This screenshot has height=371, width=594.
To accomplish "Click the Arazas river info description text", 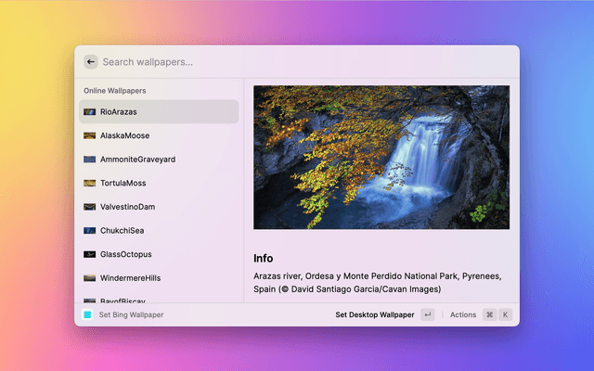I will coord(377,282).
